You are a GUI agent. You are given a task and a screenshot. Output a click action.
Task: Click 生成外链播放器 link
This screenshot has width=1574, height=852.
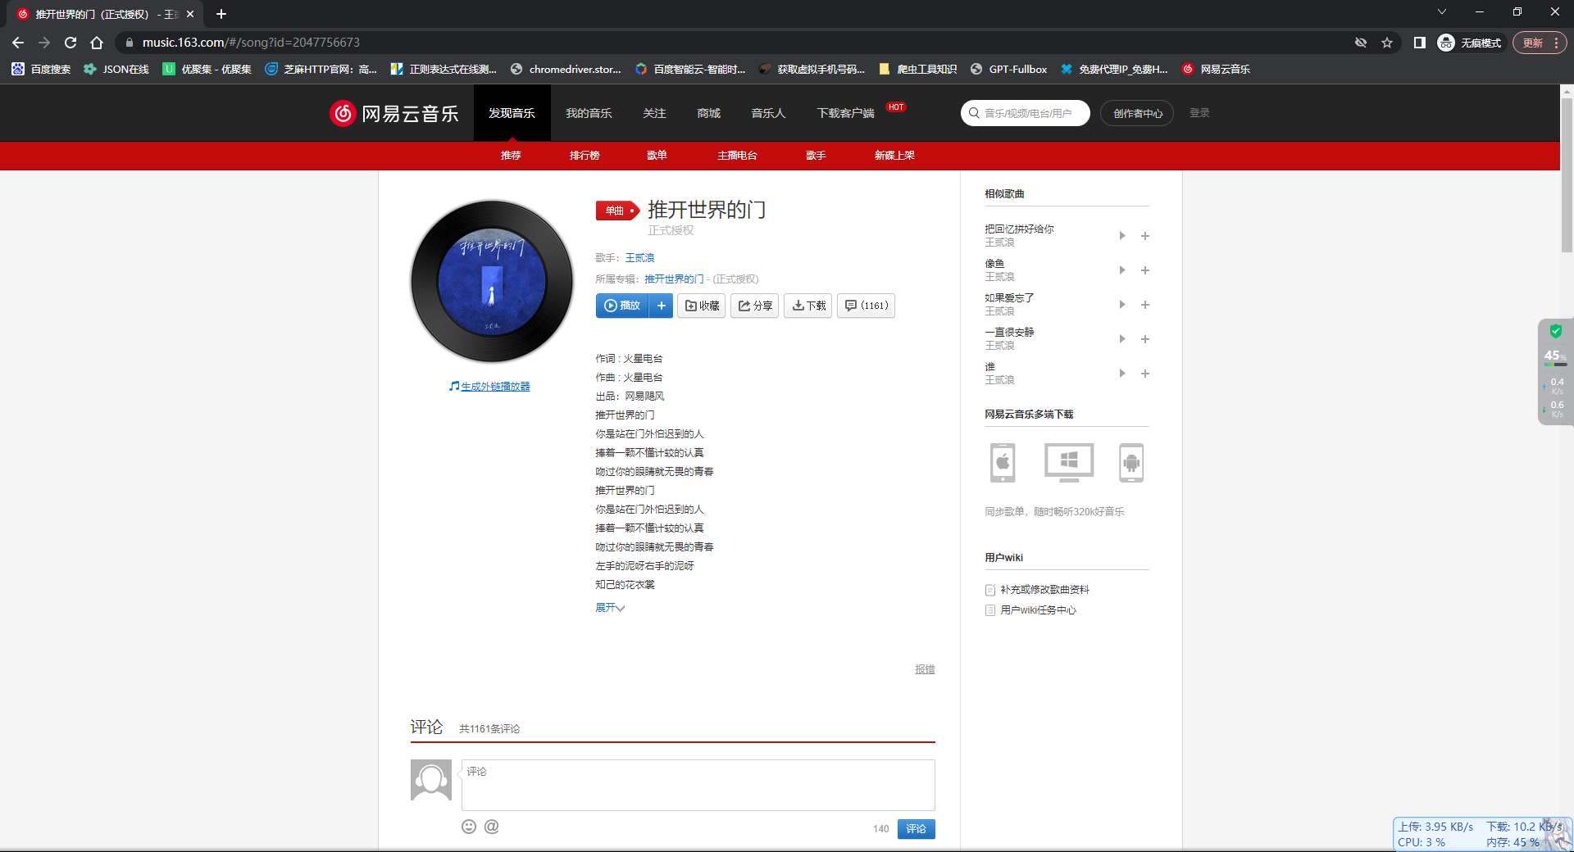pos(495,387)
